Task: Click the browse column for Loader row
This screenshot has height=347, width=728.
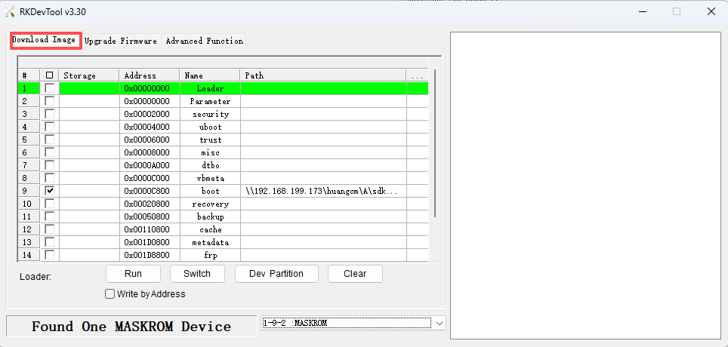Action: pos(417,88)
